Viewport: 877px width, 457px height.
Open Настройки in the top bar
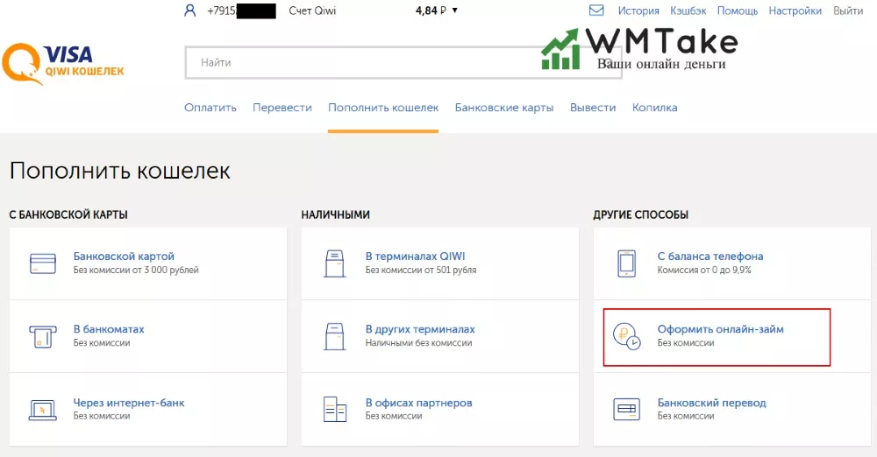795,11
